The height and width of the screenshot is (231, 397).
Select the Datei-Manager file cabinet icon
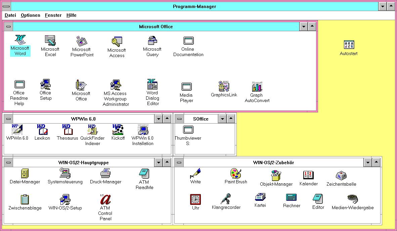click(x=25, y=173)
